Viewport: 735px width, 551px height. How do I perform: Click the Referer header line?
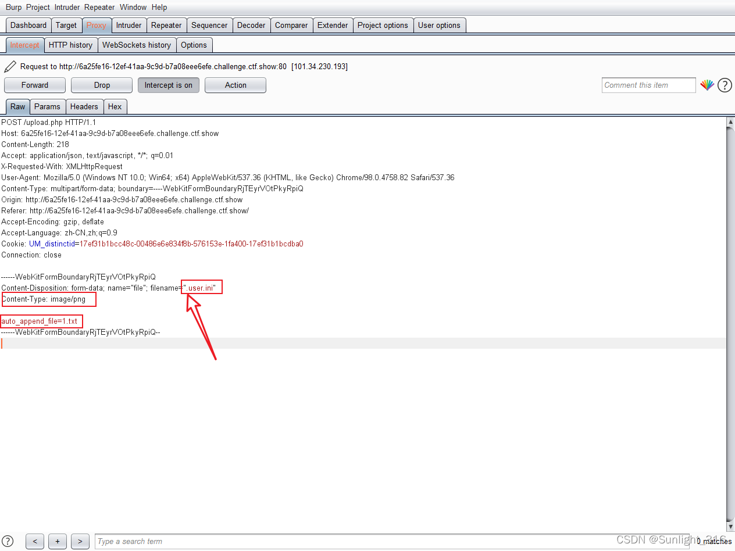(125, 210)
